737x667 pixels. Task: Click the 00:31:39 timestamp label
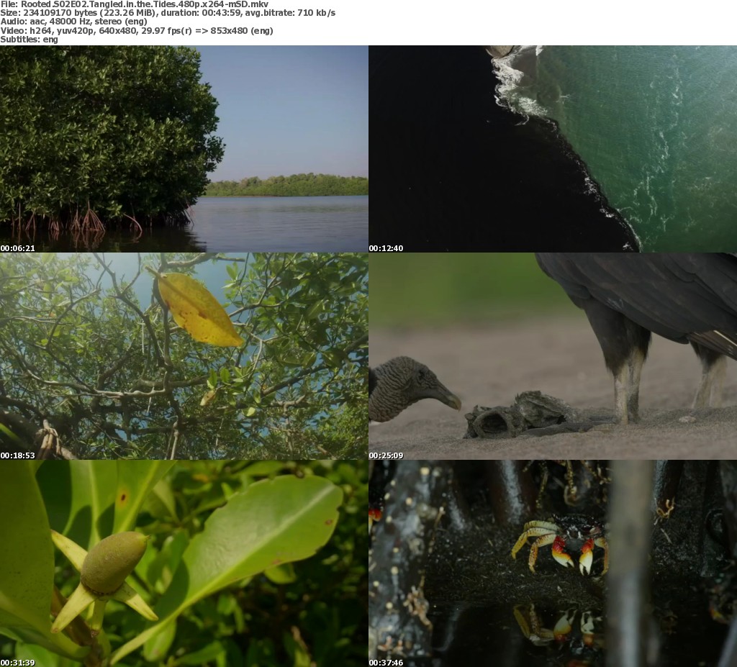pos(18,663)
